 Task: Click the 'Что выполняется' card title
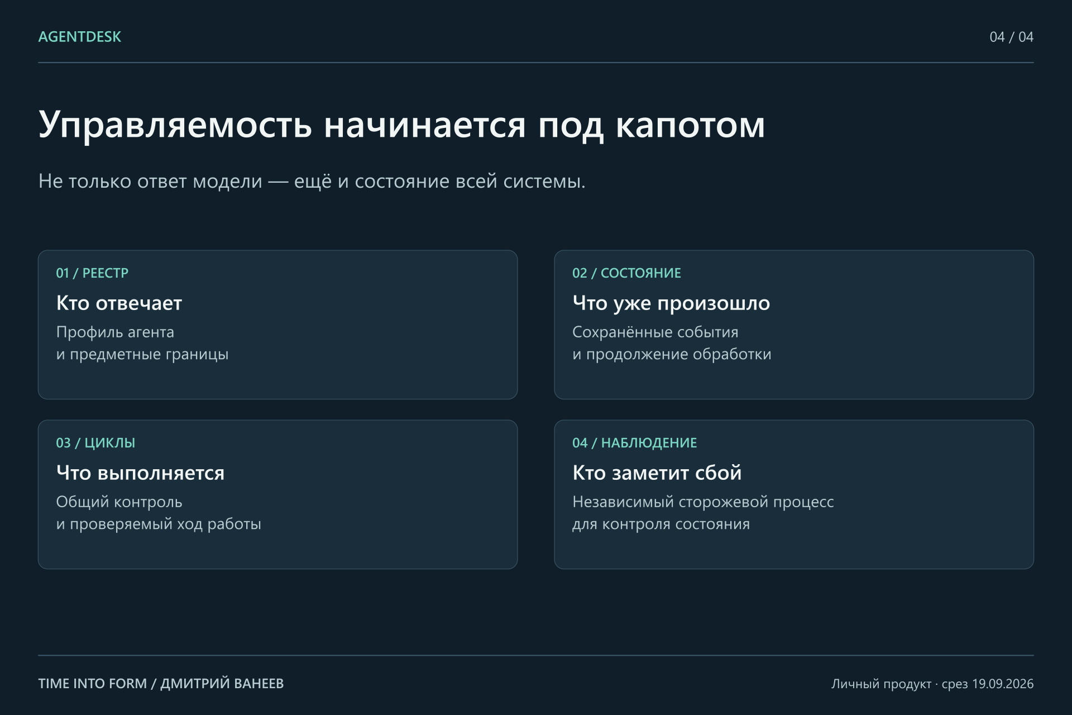pyautogui.click(x=140, y=473)
